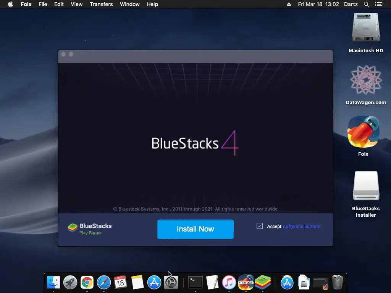Open App Store icon beside Notes
This screenshot has width=391, height=293.
pyautogui.click(x=154, y=283)
